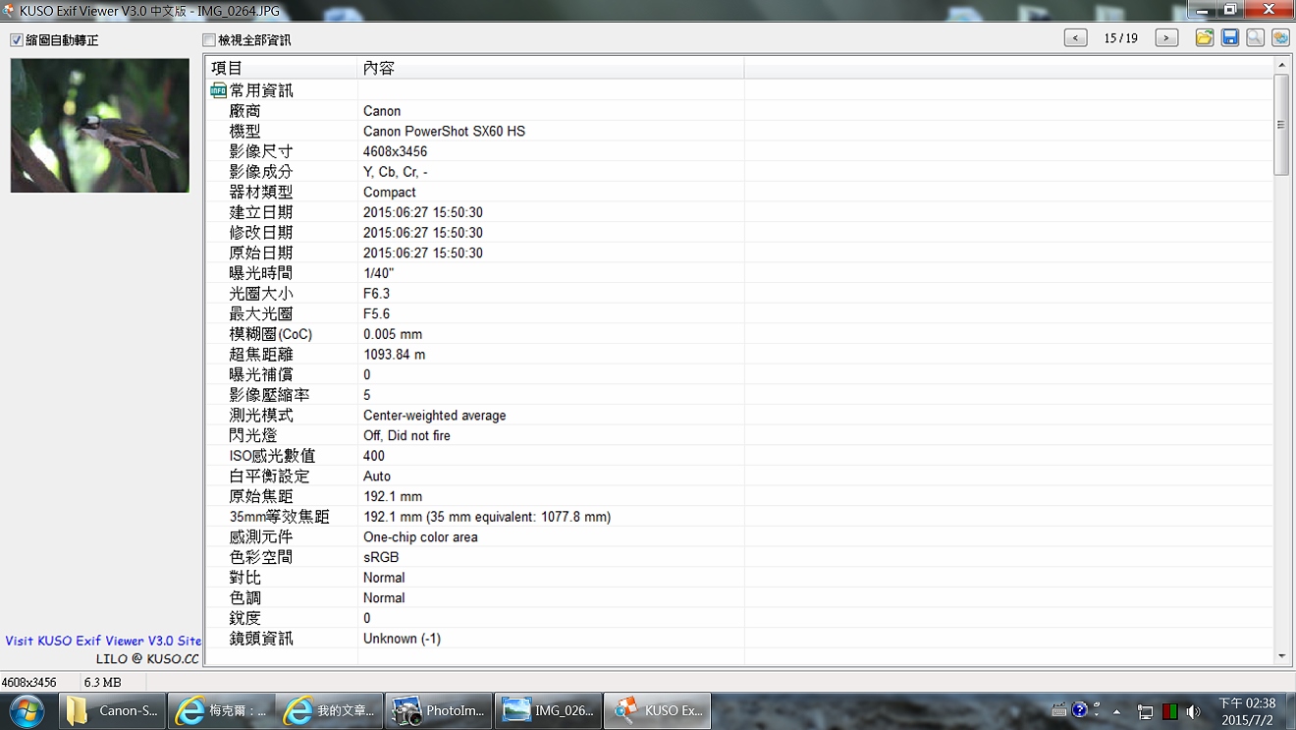Select the 原始焦距 row label
Screen dimensions: 1296x730
[261, 496]
